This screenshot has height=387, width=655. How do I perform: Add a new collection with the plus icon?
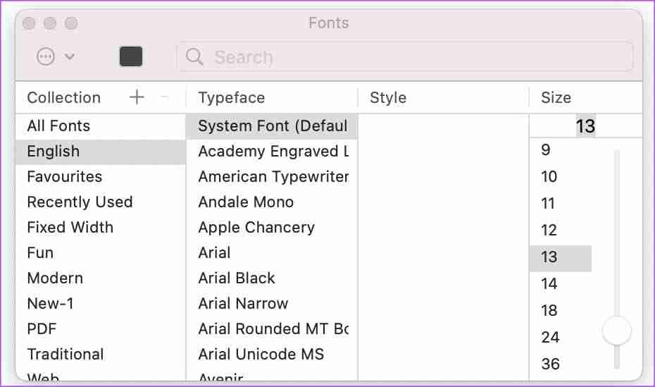137,97
